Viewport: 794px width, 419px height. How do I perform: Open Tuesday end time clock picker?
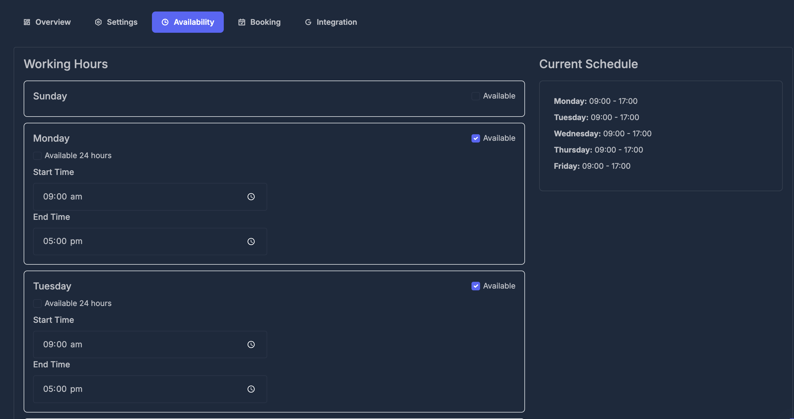coord(251,389)
